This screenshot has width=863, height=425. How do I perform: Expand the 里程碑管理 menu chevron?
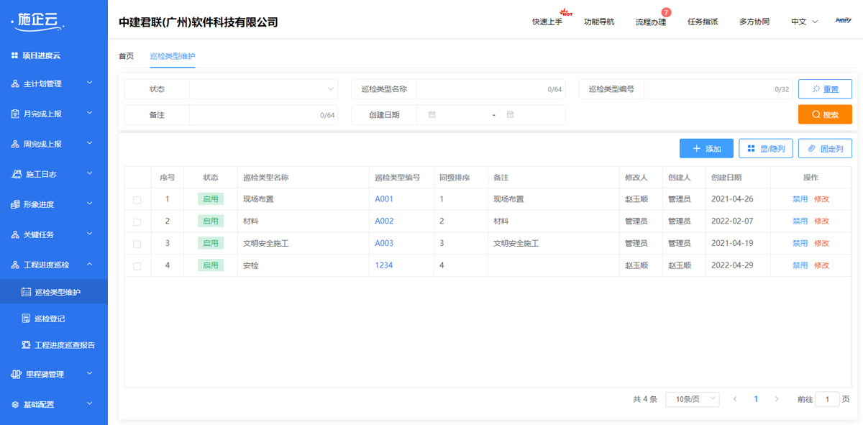pos(90,373)
